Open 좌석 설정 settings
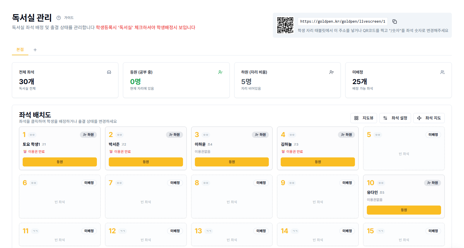464x248 pixels. point(395,118)
